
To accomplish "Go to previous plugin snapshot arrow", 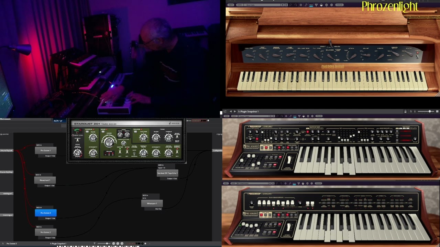I will (x=231, y=111).
